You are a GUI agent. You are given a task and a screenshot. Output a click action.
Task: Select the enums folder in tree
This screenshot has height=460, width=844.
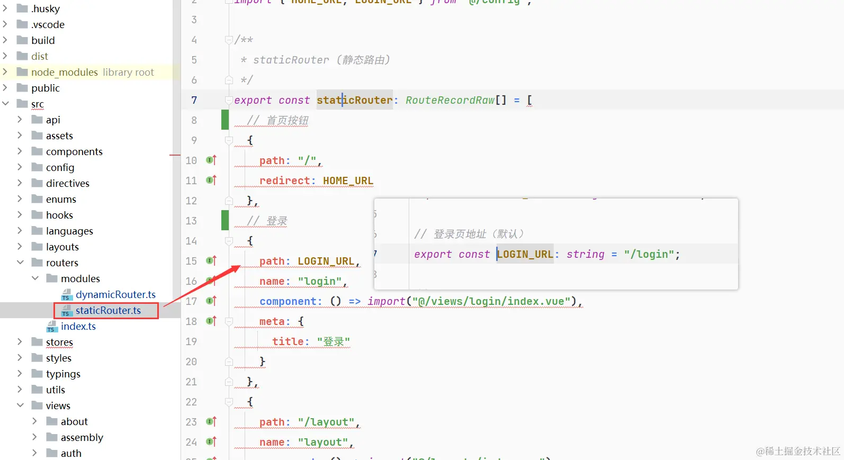[x=61, y=200]
